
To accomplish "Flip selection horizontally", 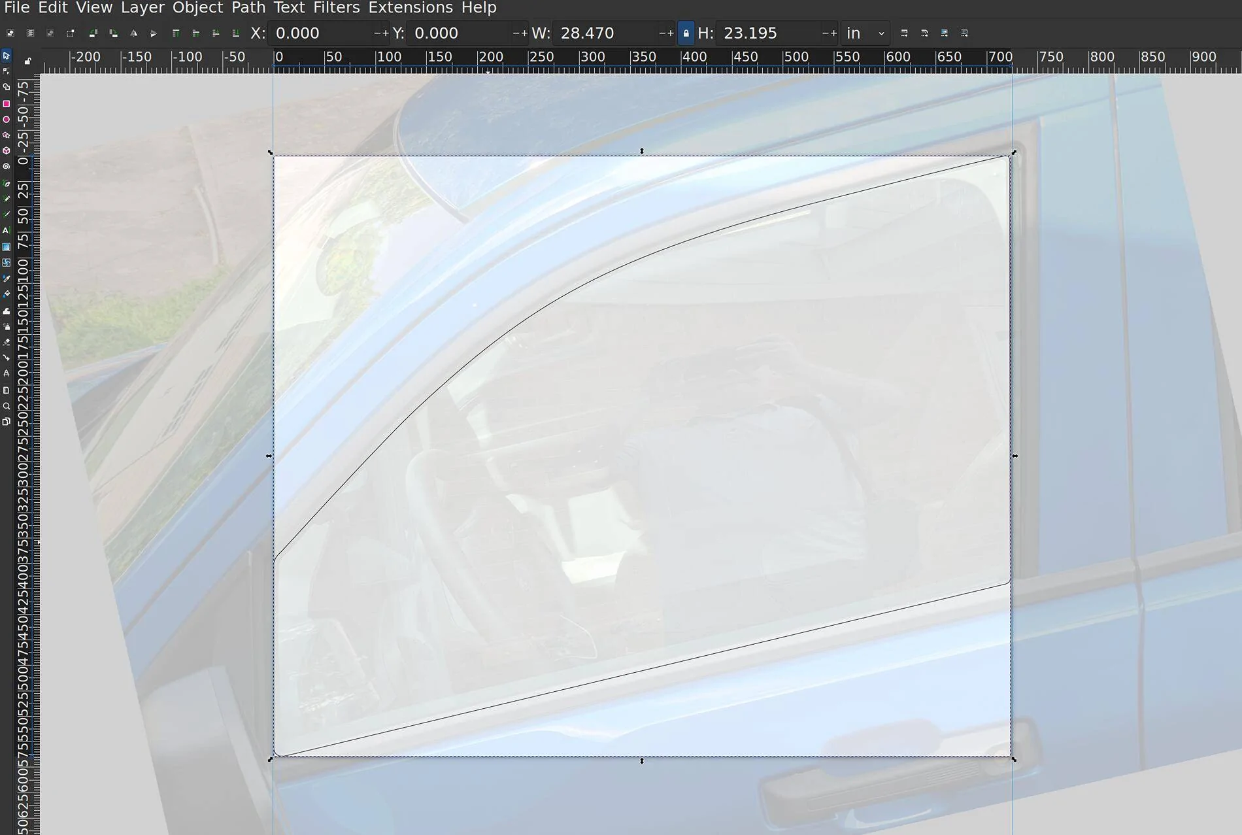I will (133, 33).
